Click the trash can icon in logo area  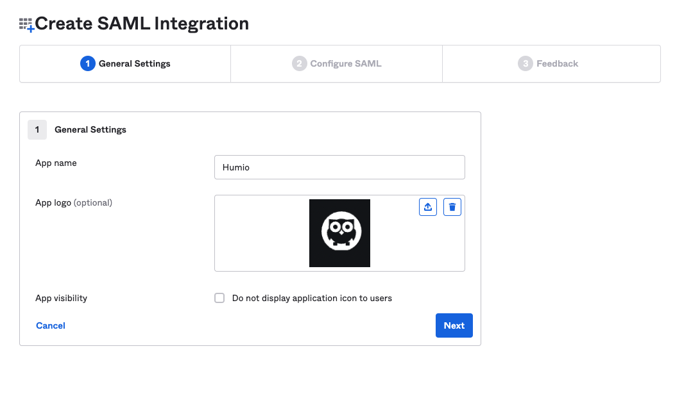tap(452, 206)
